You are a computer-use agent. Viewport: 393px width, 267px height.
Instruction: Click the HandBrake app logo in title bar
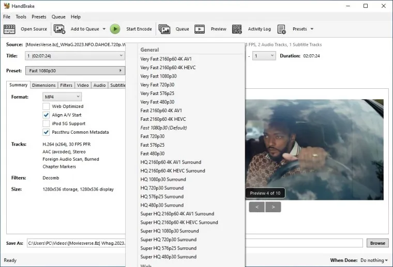pyautogui.click(x=7, y=6)
